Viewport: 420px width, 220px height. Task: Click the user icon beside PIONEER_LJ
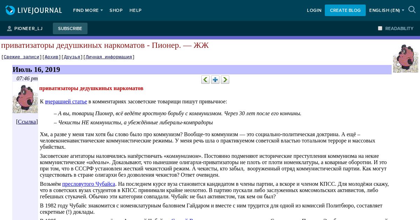click(x=9, y=29)
